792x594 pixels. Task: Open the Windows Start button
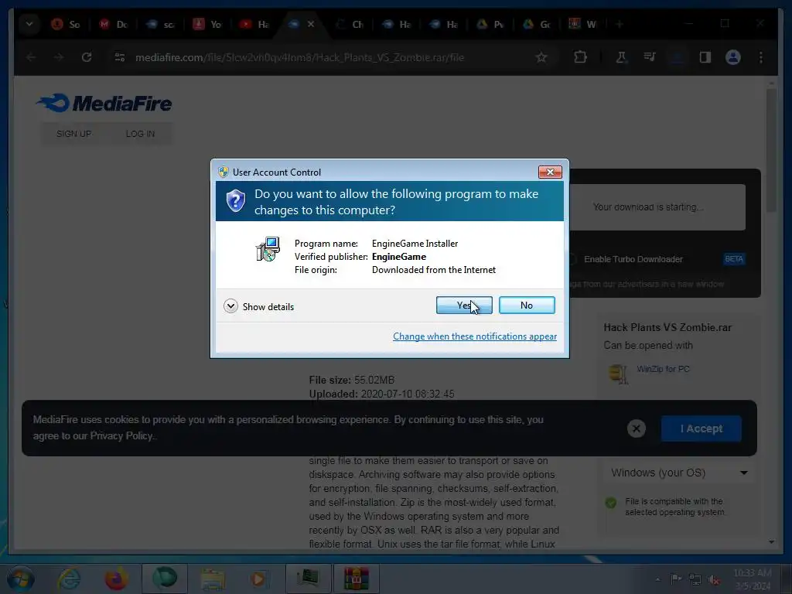click(20, 579)
